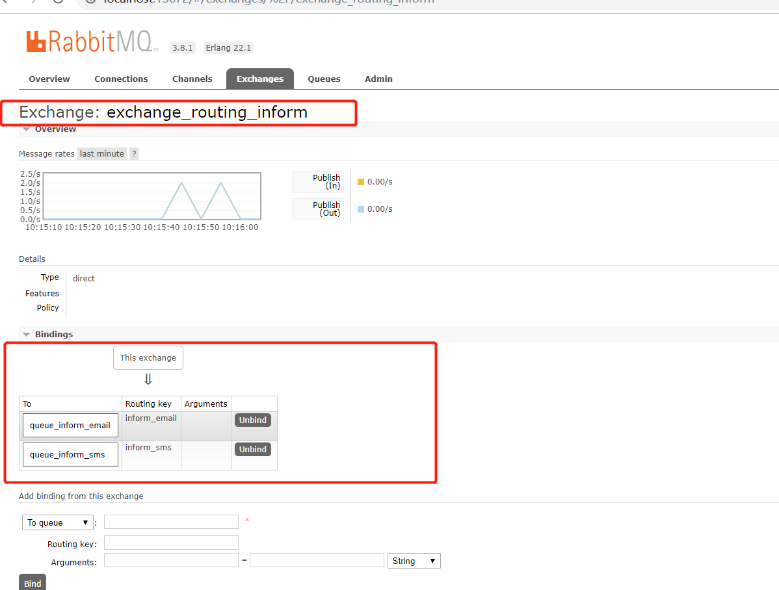
Task: Collapse the Overview section
Action: tap(26, 129)
